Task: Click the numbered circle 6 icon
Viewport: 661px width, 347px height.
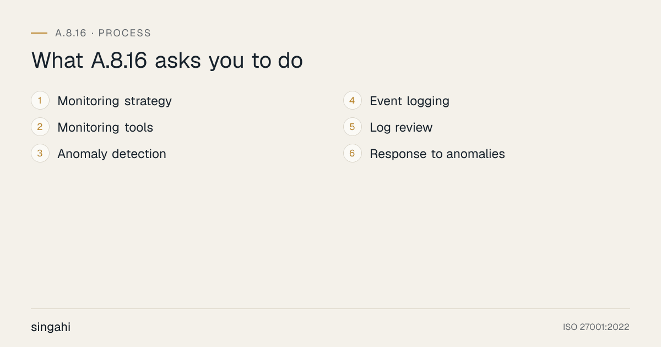Action: (x=353, y=154)
